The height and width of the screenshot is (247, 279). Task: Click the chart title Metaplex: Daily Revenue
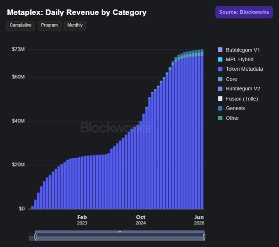coord(77,12)
